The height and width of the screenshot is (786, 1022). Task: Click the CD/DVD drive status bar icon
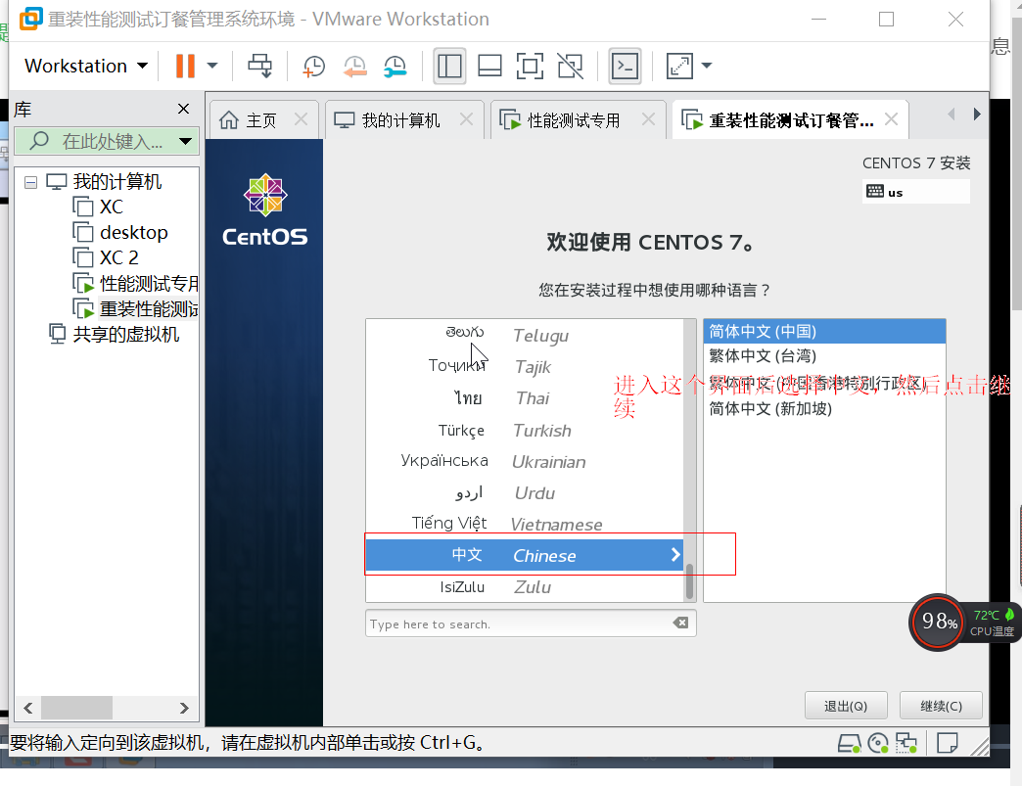coord(878,743)
